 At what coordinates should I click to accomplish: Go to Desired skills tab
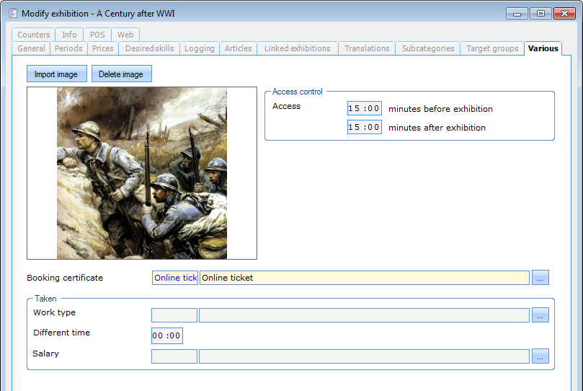[x=149, y=48]
